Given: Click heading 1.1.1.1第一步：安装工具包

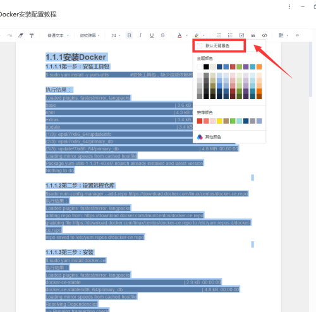Looking at the screenshot, I should [x=78, y=66].
